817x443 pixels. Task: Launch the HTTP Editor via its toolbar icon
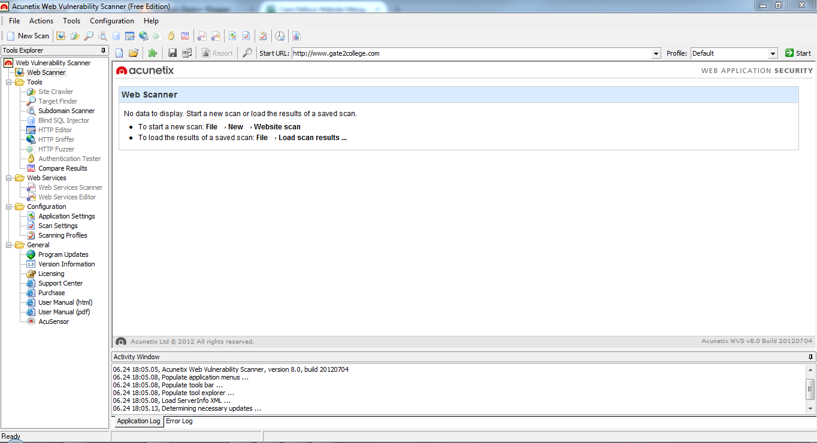129,36
